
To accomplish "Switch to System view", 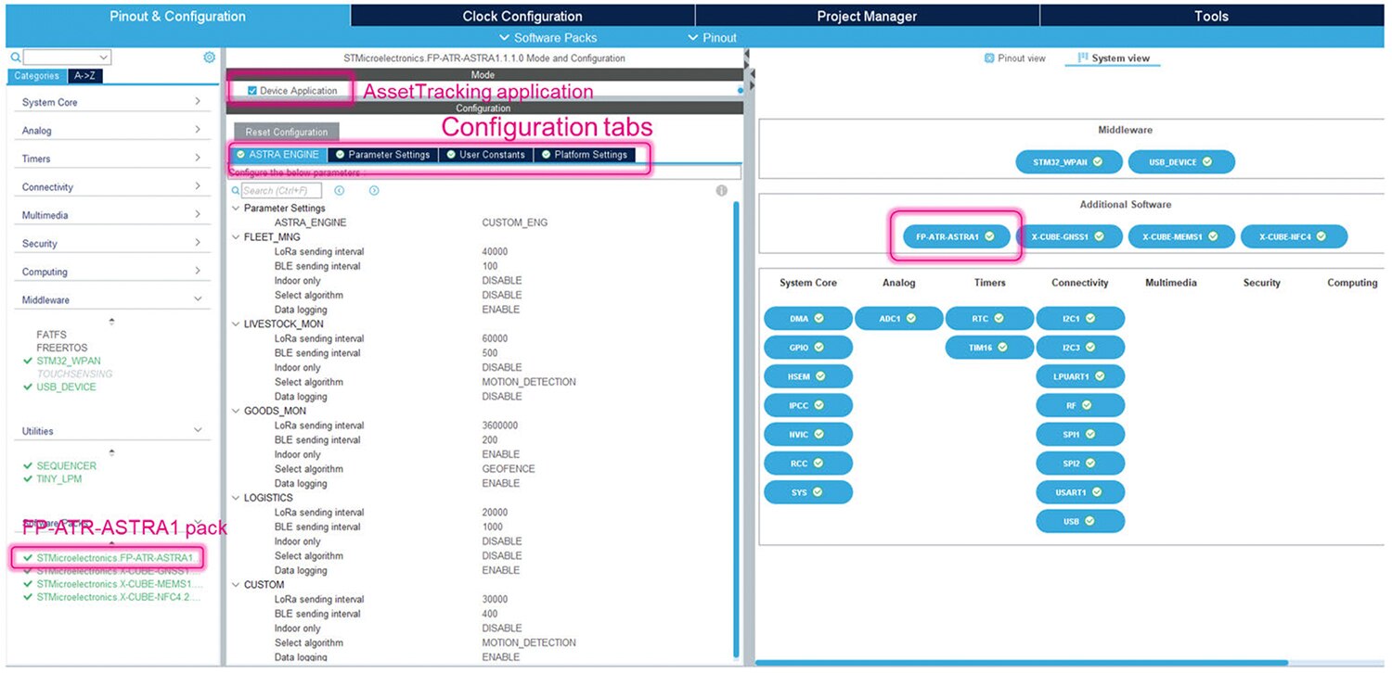I will tap(1113, 58).
